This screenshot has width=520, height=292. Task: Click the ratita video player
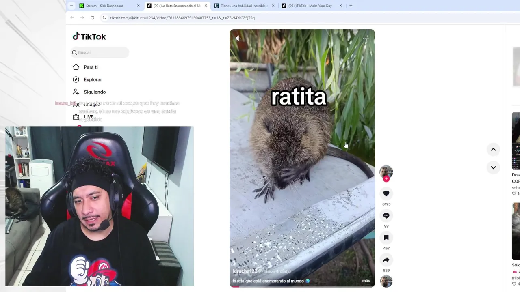[302, 158]
